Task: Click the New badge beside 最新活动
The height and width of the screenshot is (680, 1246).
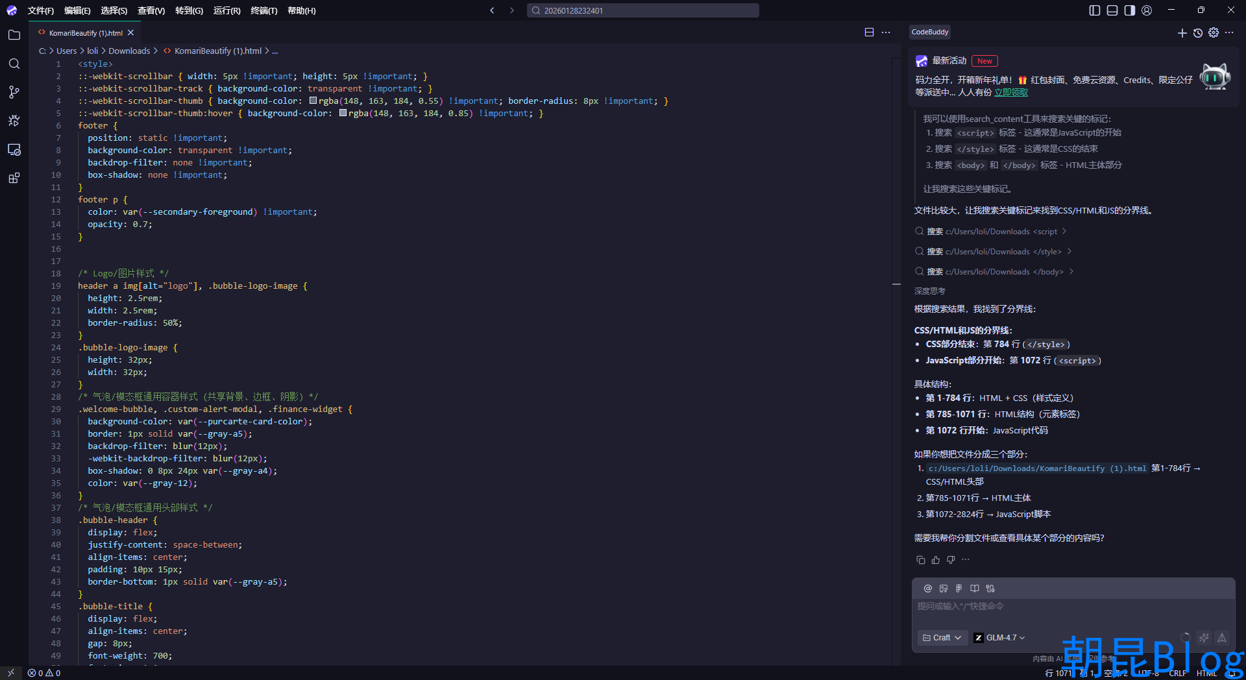Action: 984,61
